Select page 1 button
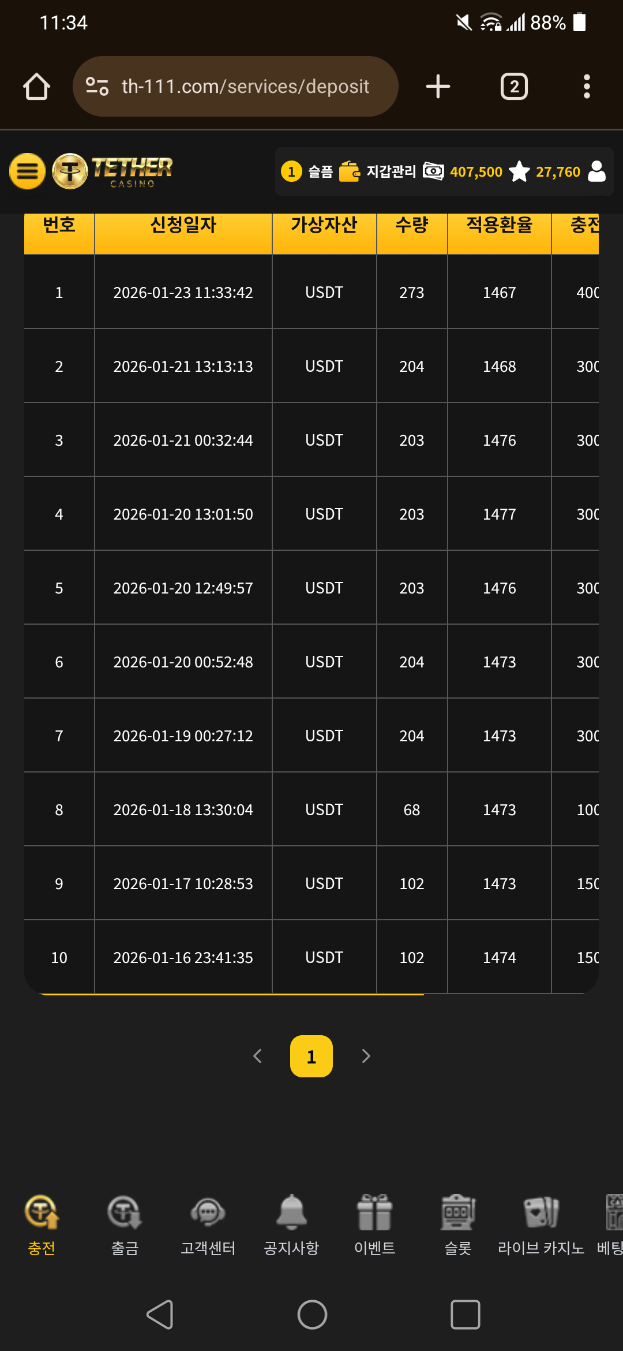The height and width of the screenshot is (1351, 623). tap(311, 1056)
